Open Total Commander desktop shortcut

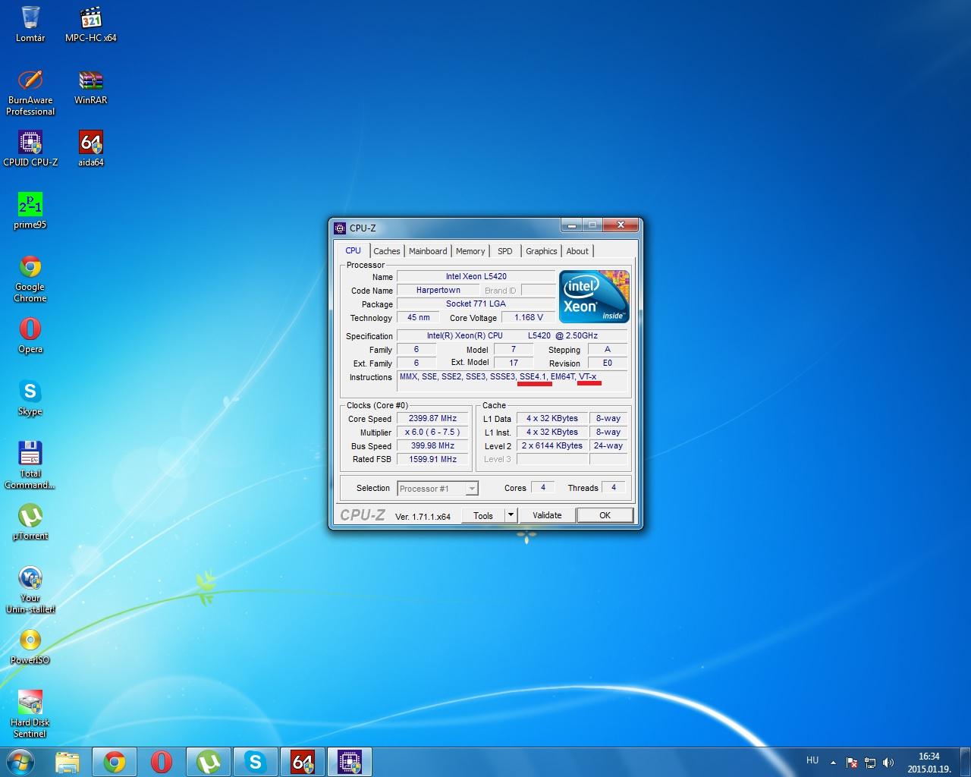[30, 465]
